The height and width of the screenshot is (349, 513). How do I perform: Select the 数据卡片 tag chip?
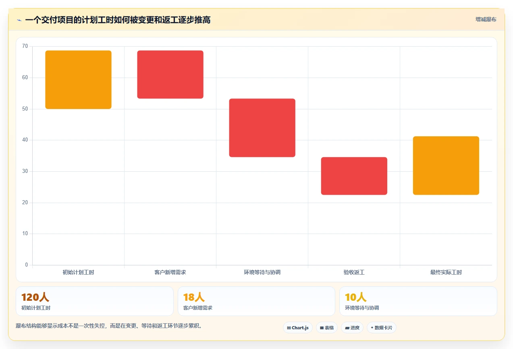tap(381, 328)
